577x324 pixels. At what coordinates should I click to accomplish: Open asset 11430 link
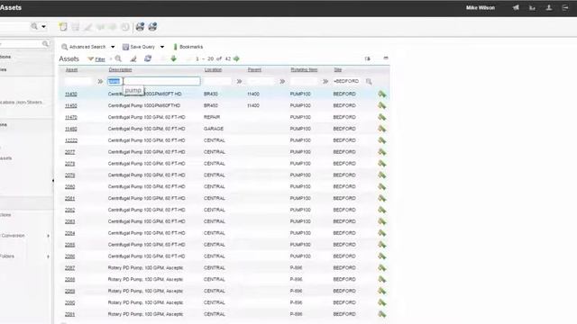pyautogui.click(x=71, y=94)
